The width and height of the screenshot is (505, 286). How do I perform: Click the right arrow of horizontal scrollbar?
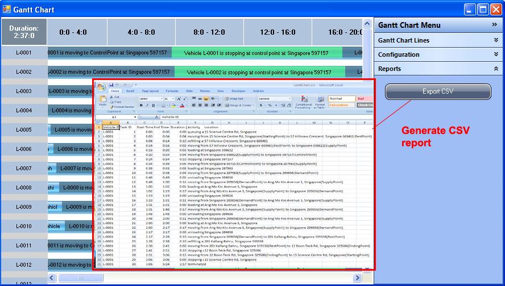click(x=358, y=278)
